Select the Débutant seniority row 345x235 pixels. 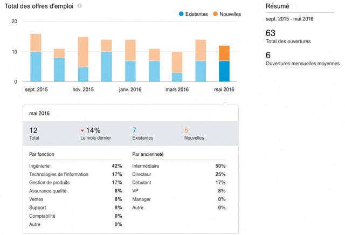[x=178, y=183]
